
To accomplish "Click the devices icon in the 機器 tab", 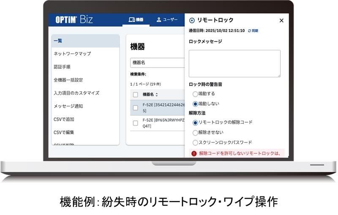I will (132, 19).
